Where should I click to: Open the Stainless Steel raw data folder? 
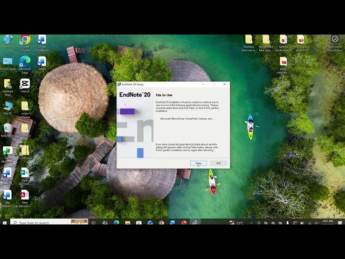[249, 43]
